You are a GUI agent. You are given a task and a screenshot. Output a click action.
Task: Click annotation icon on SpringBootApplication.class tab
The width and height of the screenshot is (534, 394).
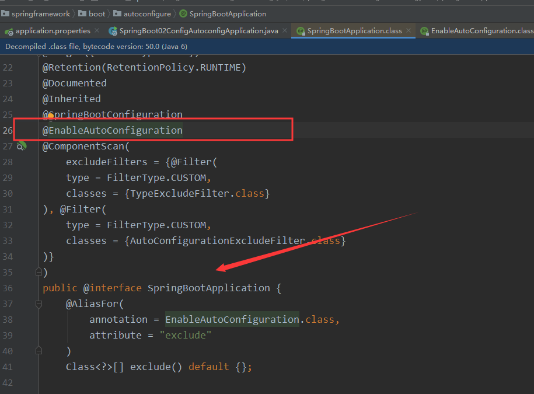301,32
